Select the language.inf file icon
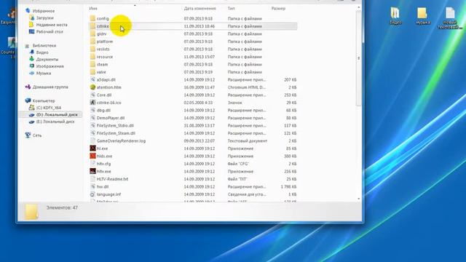466x262 pixels. pyautogui.click(x=92, y=194)
